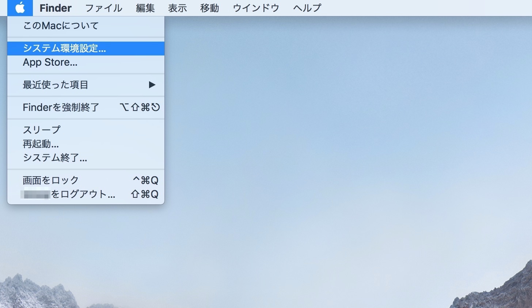Select このMacについて
This screenshot has height=308, width=532.
86,26
